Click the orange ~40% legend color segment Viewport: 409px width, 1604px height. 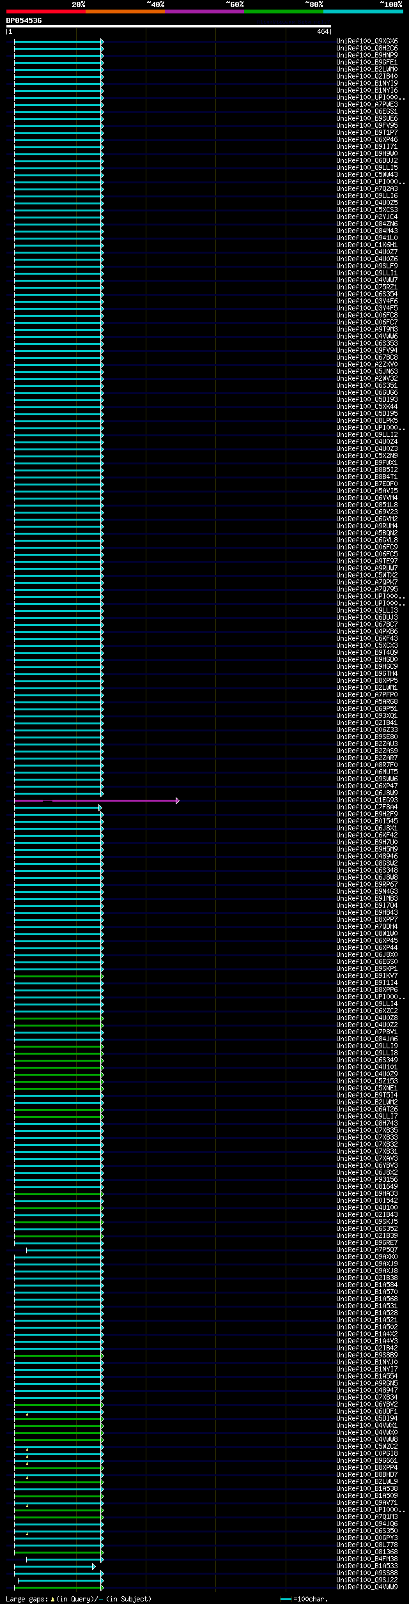coord(125,11)
